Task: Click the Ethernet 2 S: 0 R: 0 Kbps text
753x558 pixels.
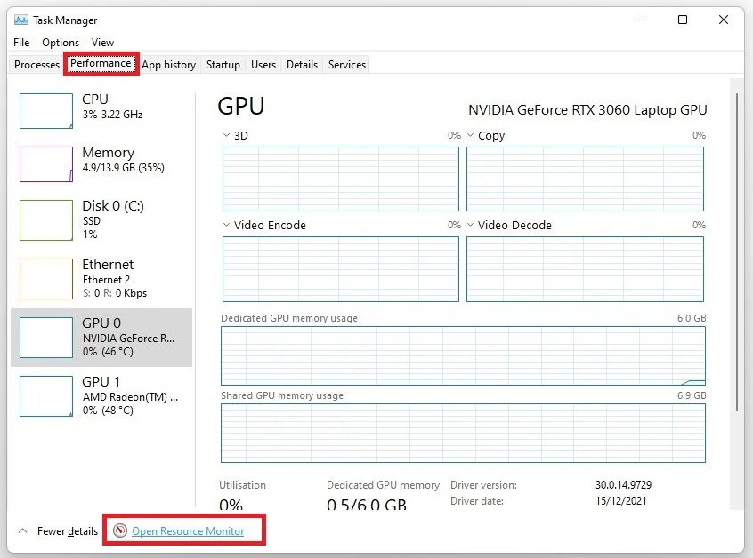Action: pyautogui.click(x=115, y=286)
